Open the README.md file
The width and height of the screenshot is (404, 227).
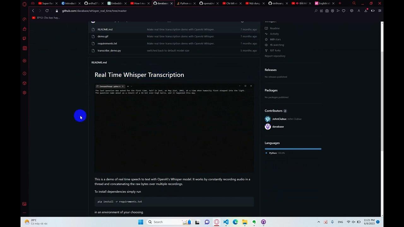[x=105, y=29]
